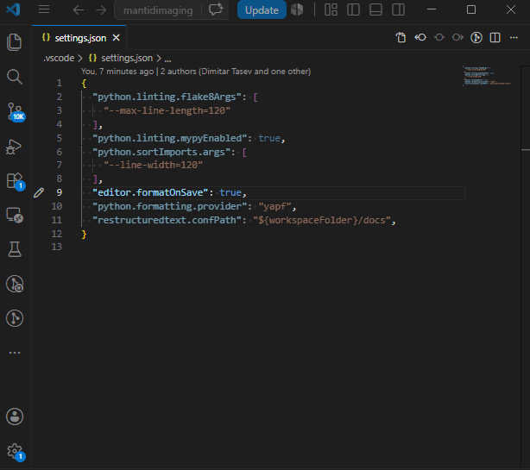Click the pencil icon on line 9

(x=39, y=193)
